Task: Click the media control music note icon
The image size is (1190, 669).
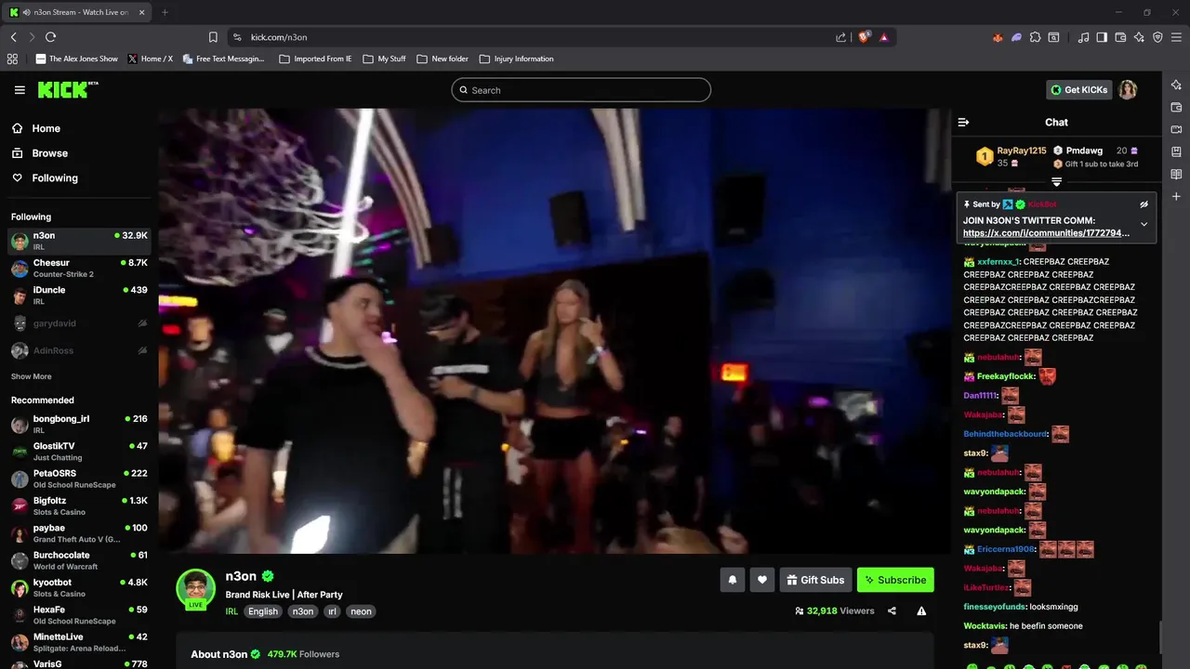Action: tap(1083, 37)
